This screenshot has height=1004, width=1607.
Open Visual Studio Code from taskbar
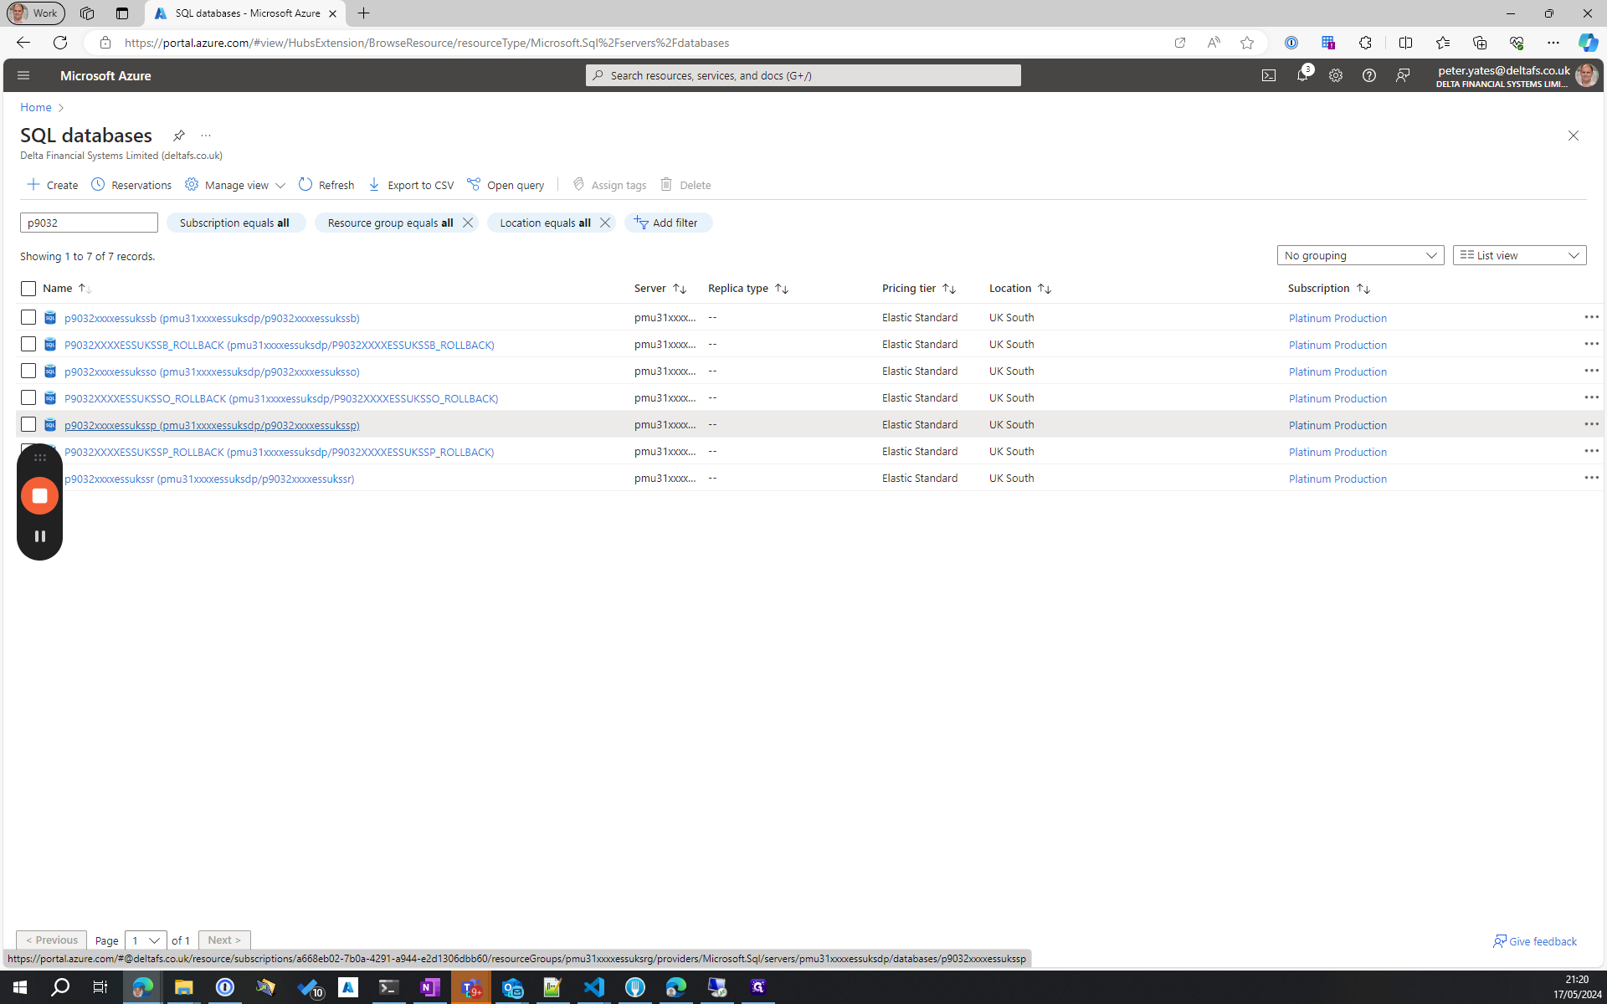[x=593, y=987]
